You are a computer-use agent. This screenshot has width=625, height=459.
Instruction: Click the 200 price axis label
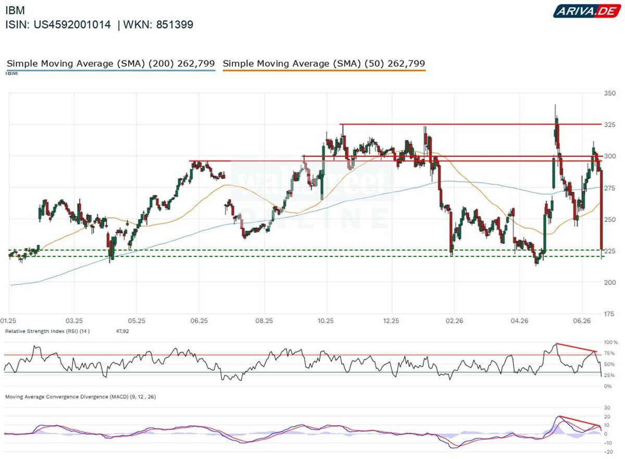pos(610,282)
